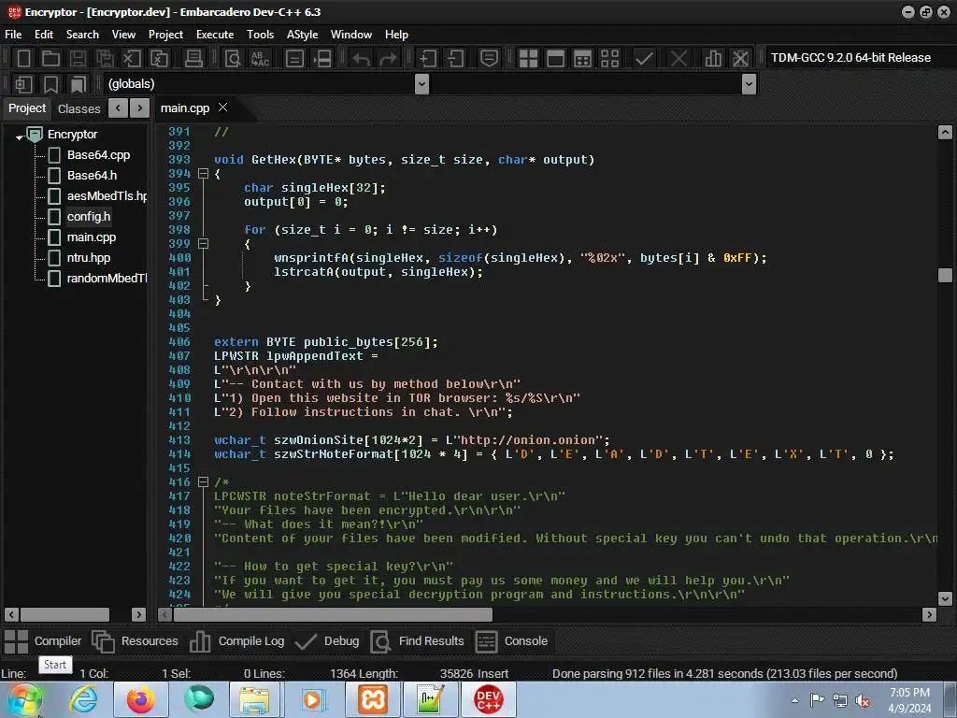957x718 pixels.
Task: Open the Compile Log panel tab
Action: (x=236, y=641)
